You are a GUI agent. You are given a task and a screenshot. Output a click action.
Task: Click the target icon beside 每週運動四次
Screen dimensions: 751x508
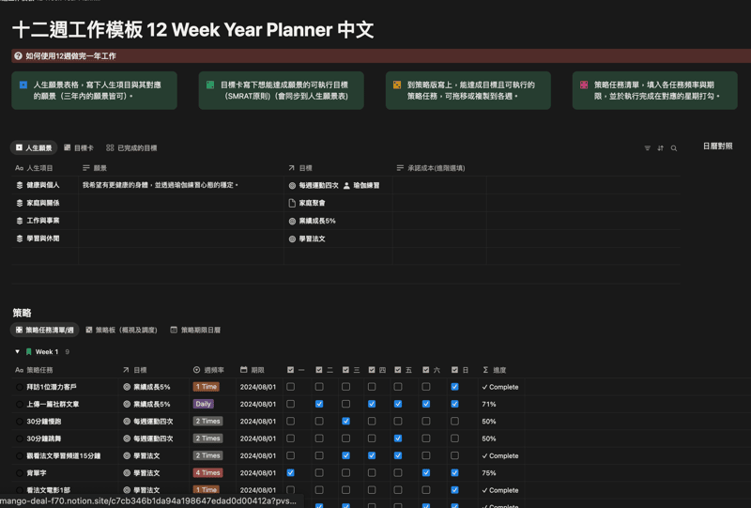point(292,186)
